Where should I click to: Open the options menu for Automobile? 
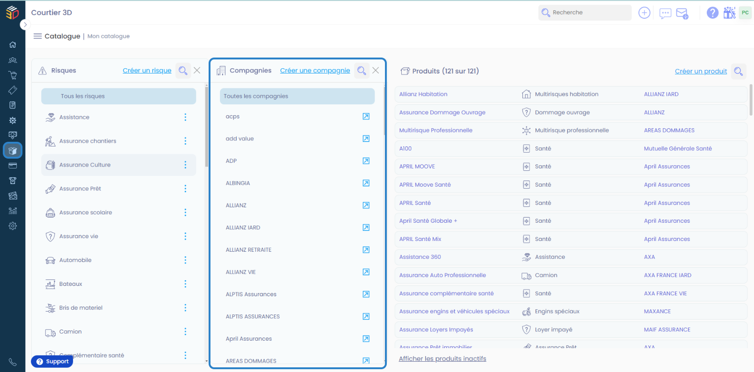185,260
